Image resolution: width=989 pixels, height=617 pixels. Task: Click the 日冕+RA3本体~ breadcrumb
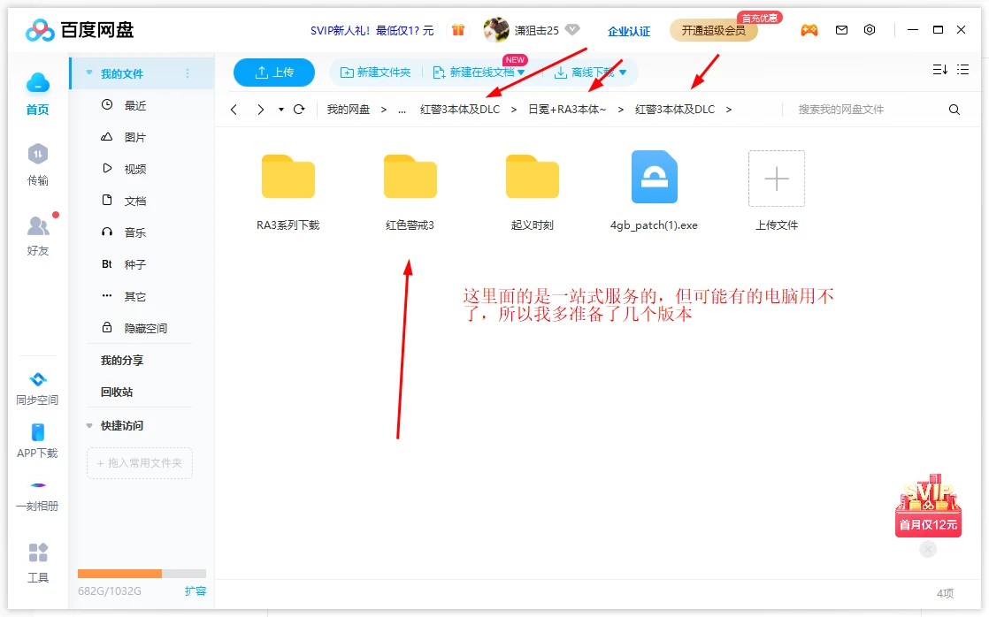pos(567,110)
